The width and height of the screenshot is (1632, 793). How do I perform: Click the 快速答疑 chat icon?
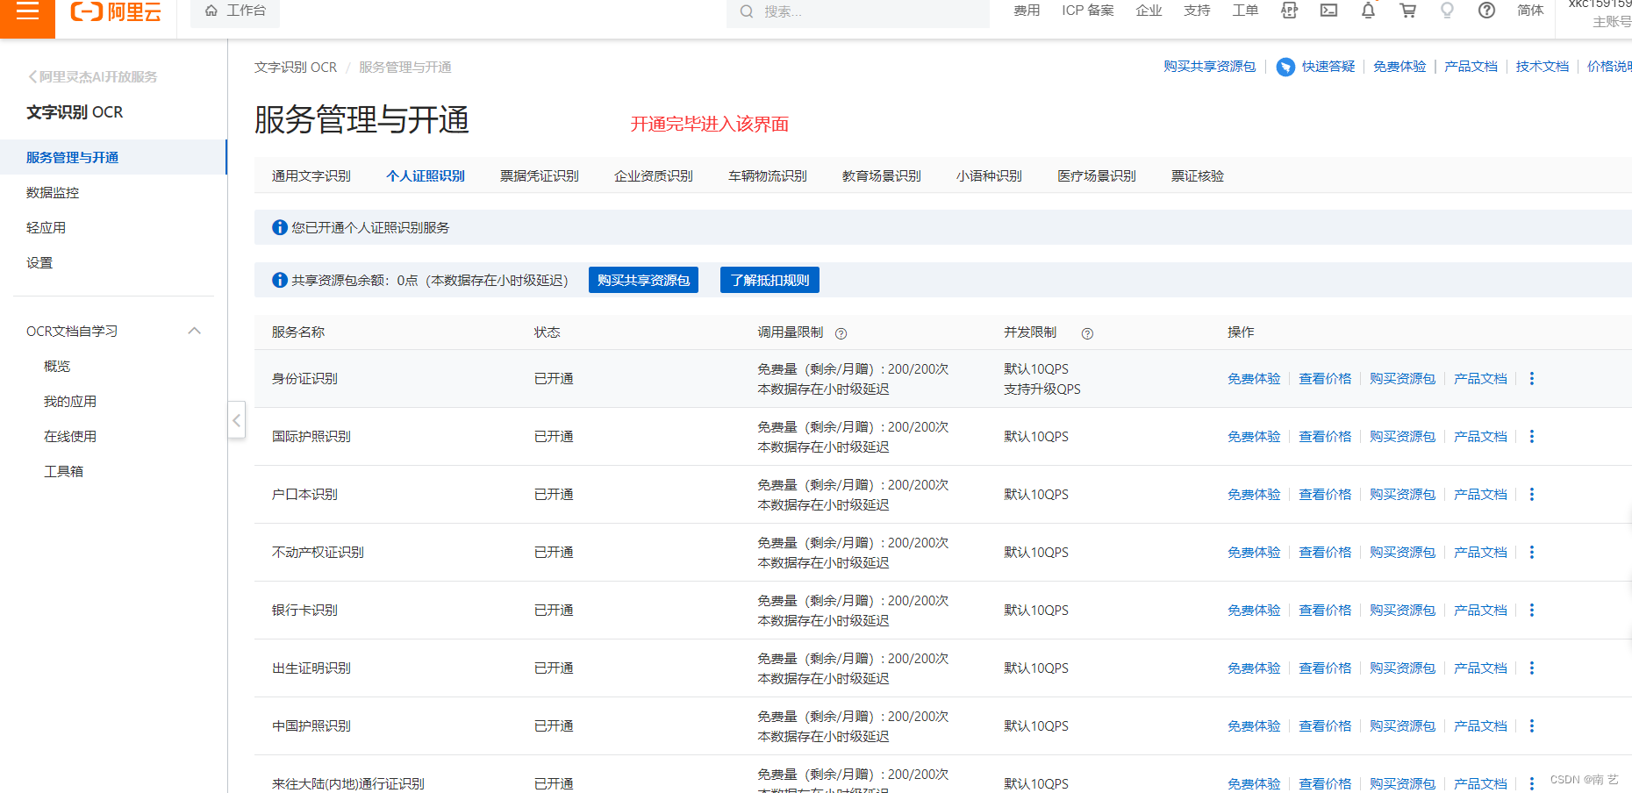coord(1285,67)
